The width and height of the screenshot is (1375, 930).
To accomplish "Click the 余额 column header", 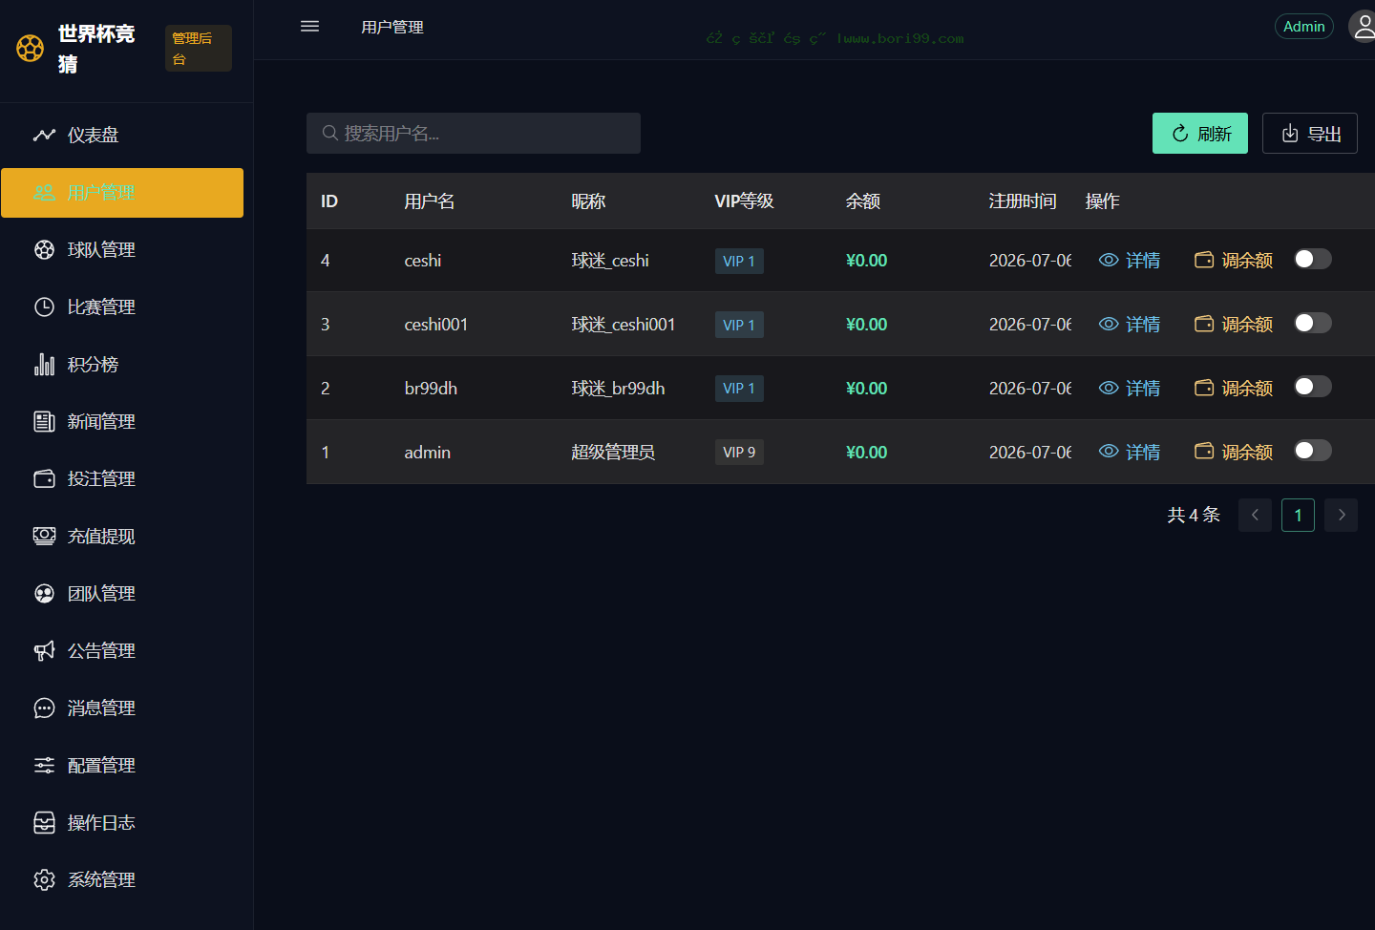I will (863, 201).
